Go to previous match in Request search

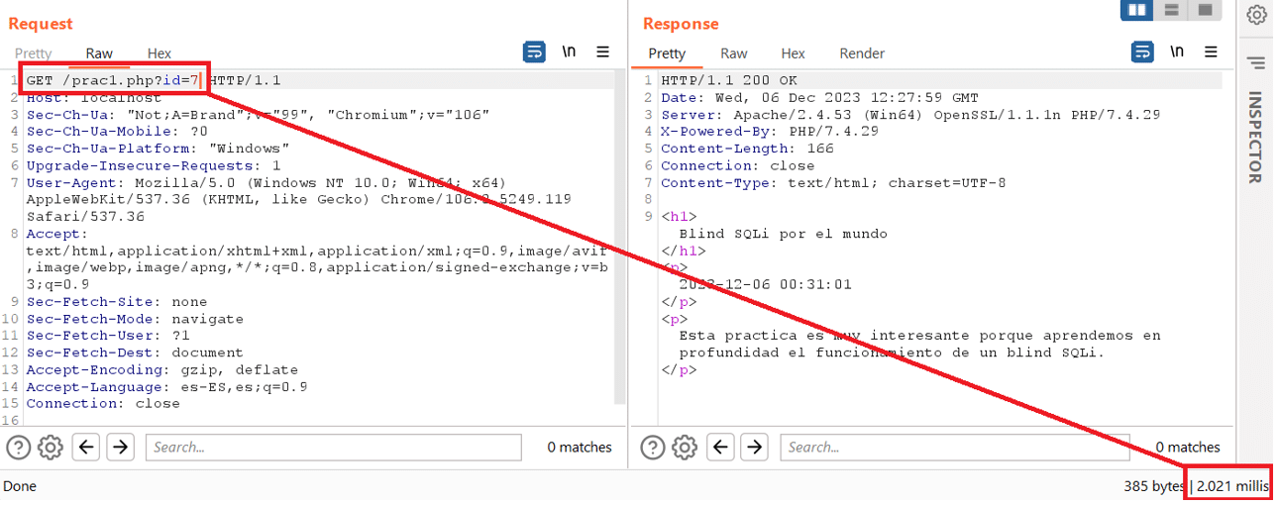86,448
